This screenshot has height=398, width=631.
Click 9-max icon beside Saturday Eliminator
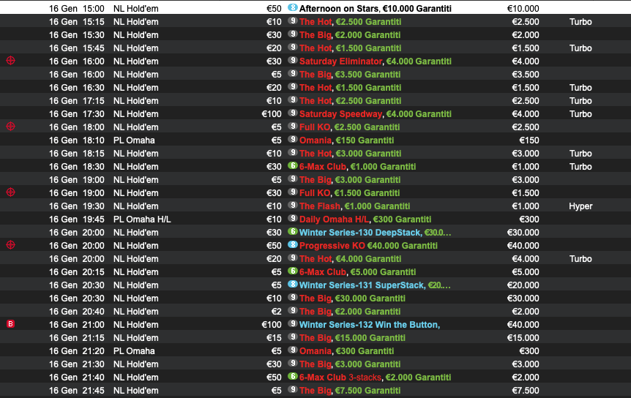pyautogui.click(x=293, y=60)
